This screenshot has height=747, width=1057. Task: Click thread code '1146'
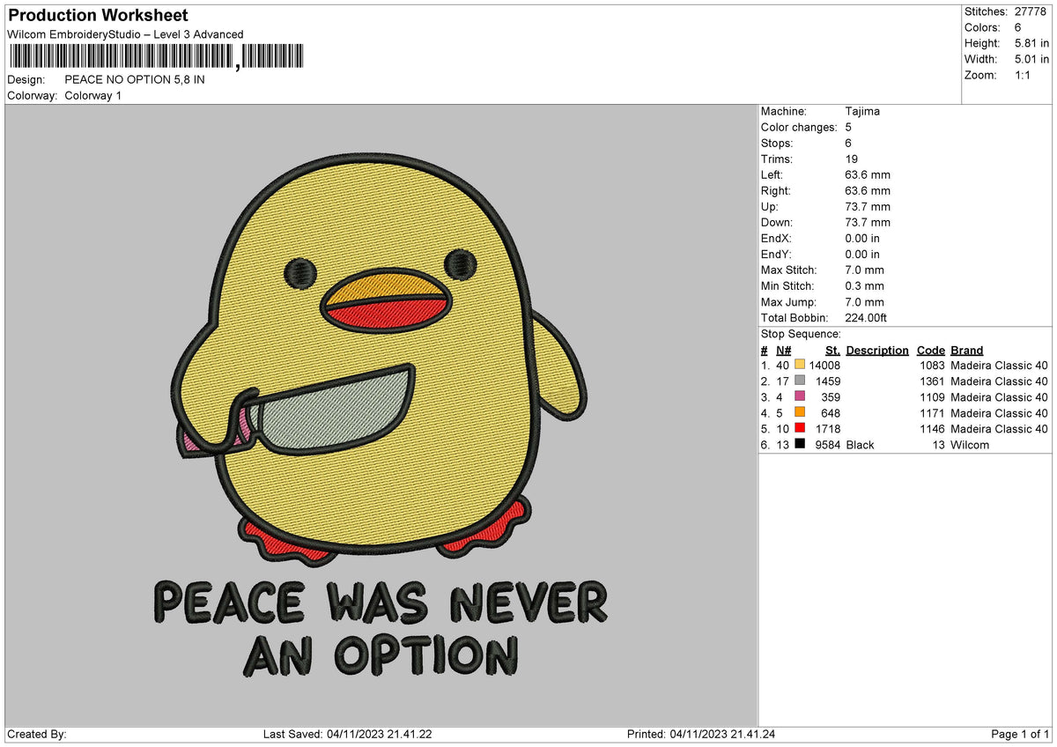tap(932, 429)
